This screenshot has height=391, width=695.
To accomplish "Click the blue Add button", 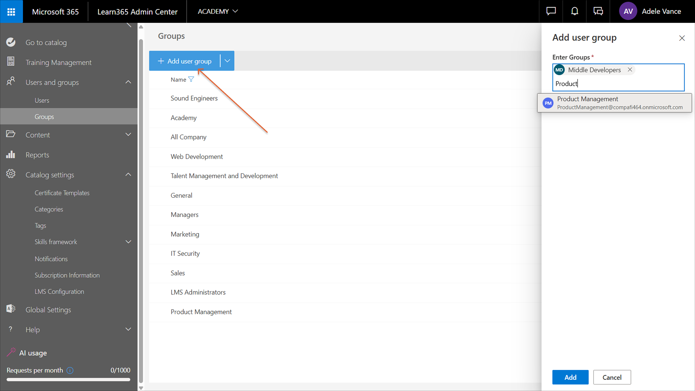I will coord(570,377).
